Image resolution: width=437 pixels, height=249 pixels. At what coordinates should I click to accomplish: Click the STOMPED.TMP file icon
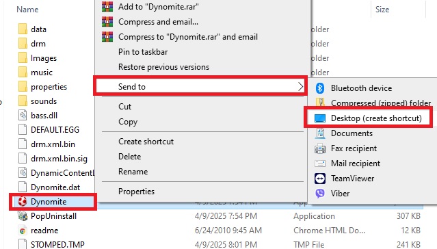(x=23, y=244)
